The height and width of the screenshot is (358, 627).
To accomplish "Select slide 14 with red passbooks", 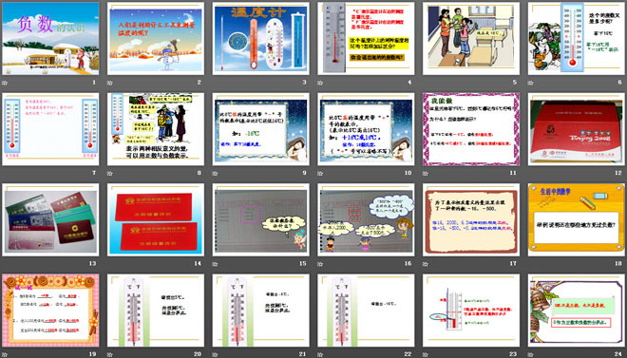I will point(156,219).
